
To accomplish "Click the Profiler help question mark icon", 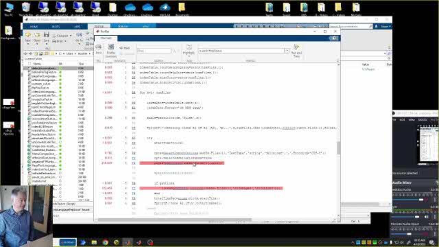I will click(334, 38).
